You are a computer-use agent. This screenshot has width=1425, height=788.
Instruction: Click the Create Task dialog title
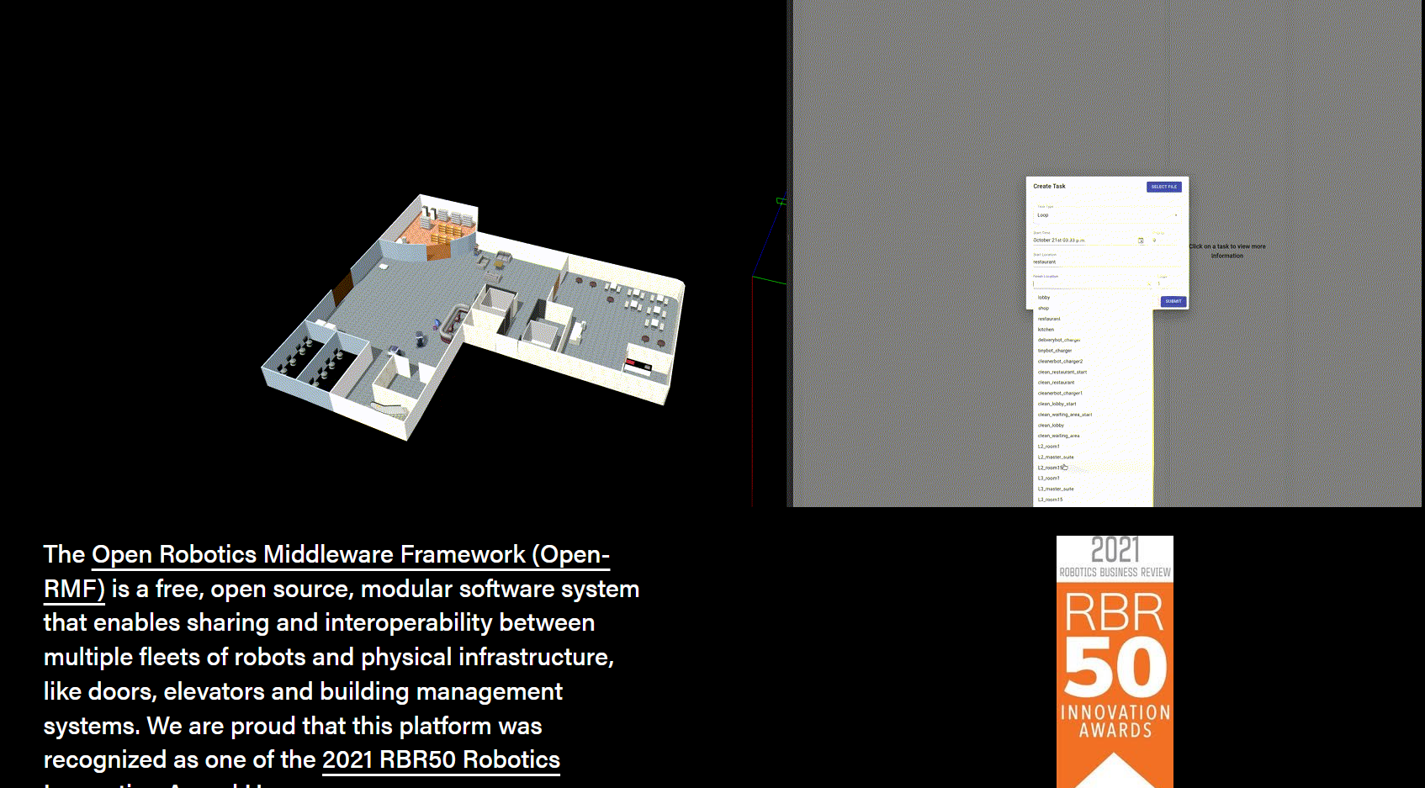tap(1049, 187)
